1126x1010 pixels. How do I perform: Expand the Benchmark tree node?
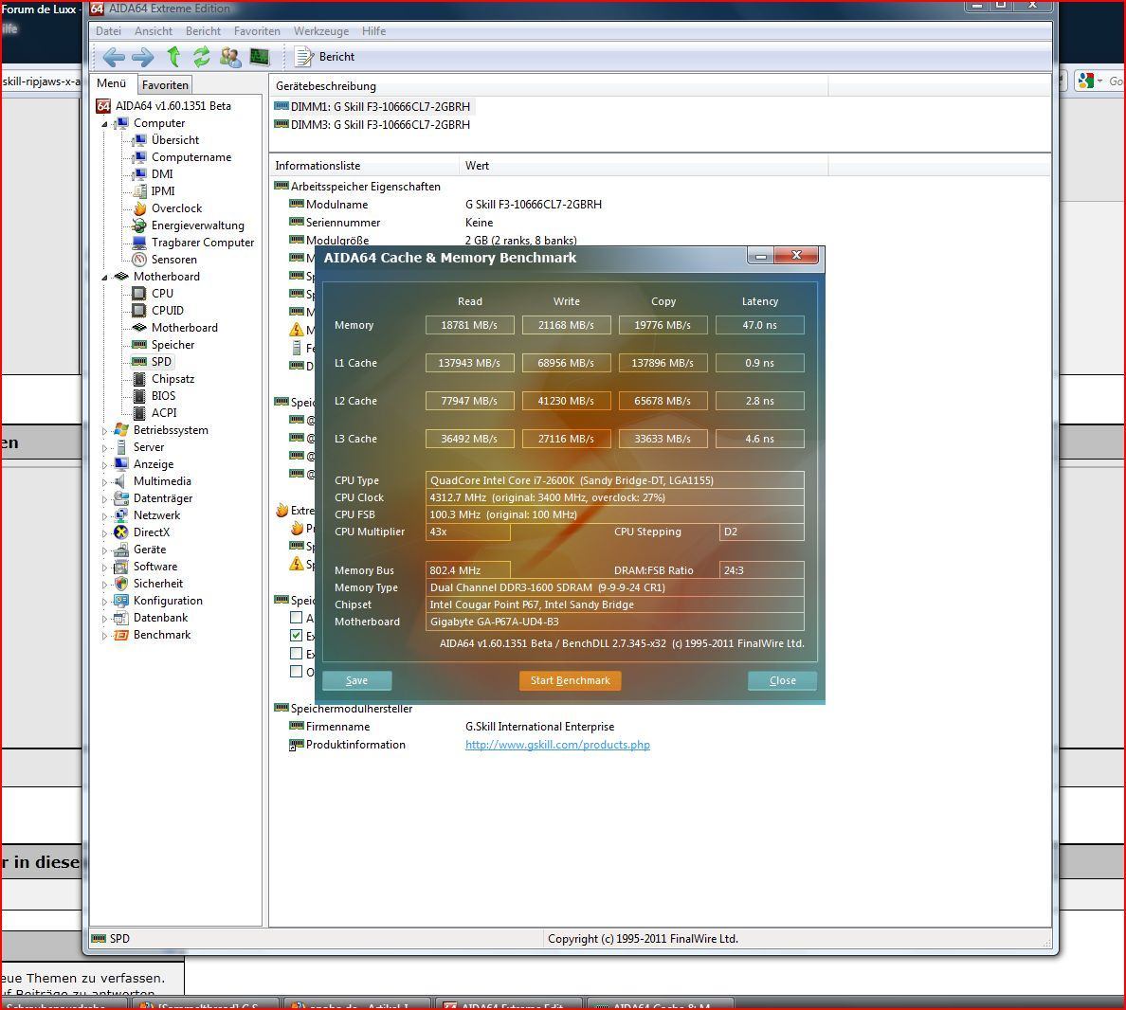(x=105, y=636)
